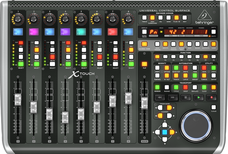
Task: Select the Plug-In encoder assign button
Action: coord(177,18)
